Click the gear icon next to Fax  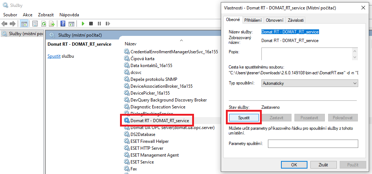(127, 169)
